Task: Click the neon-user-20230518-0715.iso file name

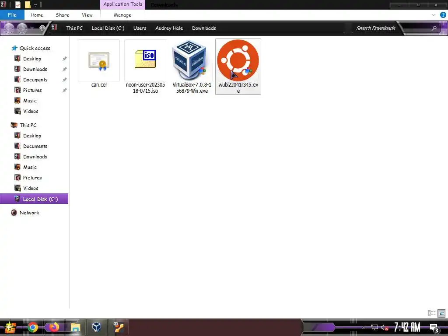Action: (145, 87)
